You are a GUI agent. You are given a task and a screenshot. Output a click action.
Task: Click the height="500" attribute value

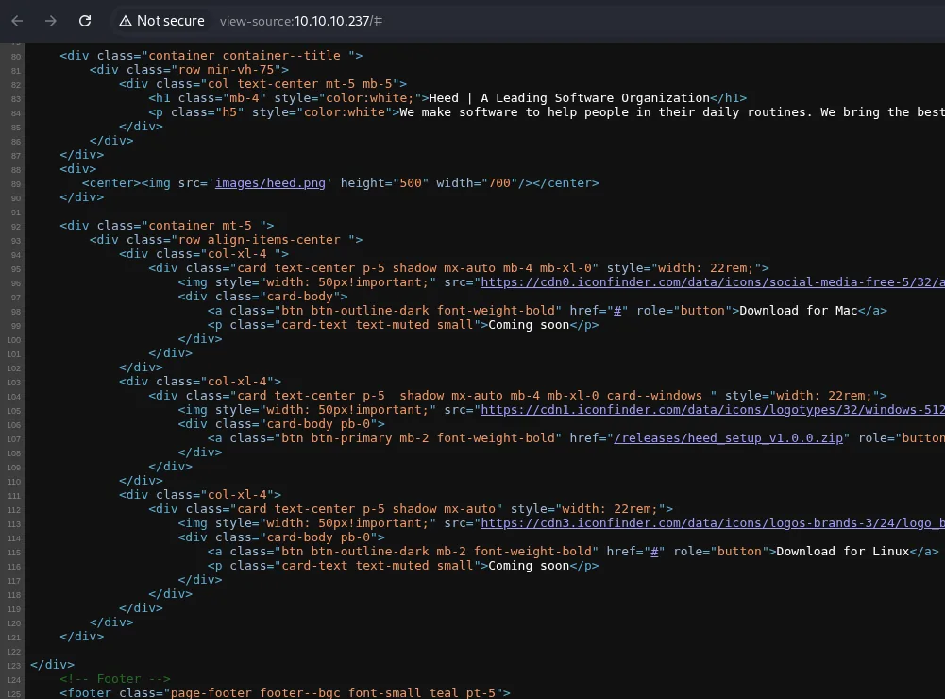[411, 182]
